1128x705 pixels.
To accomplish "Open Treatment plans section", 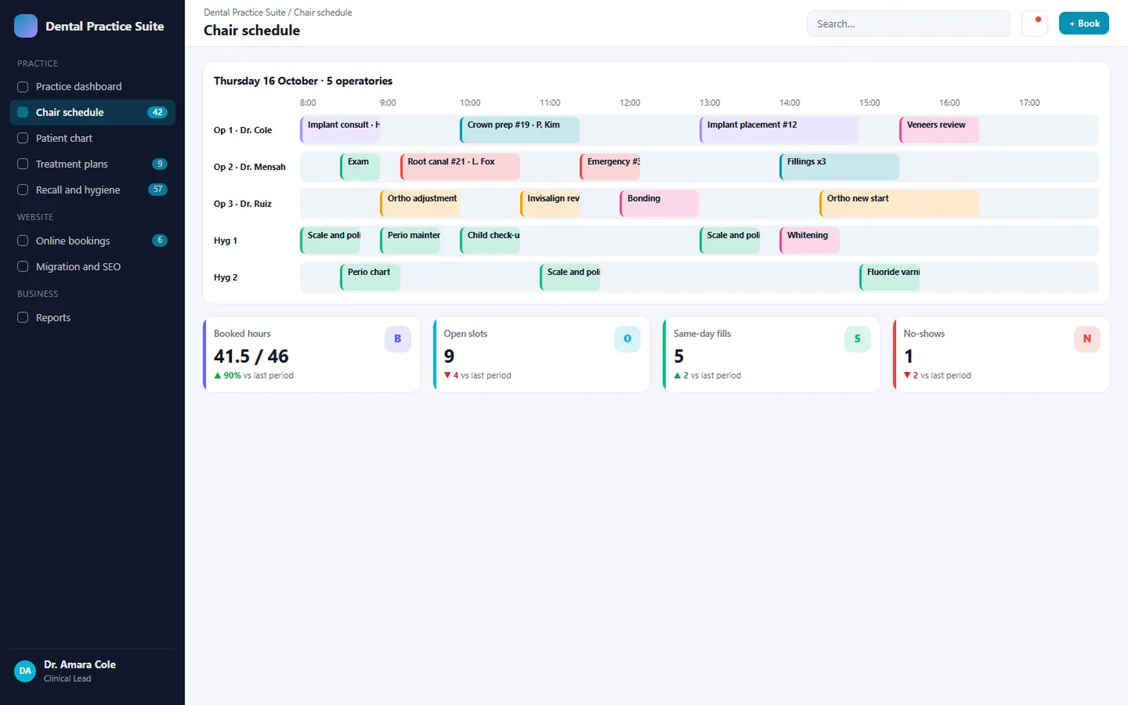I will (x=92, y=164).
